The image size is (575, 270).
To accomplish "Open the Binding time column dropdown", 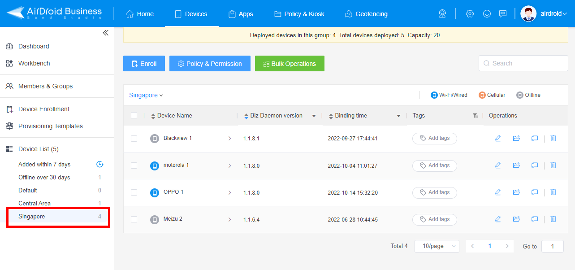I will (x=398, y=116).
